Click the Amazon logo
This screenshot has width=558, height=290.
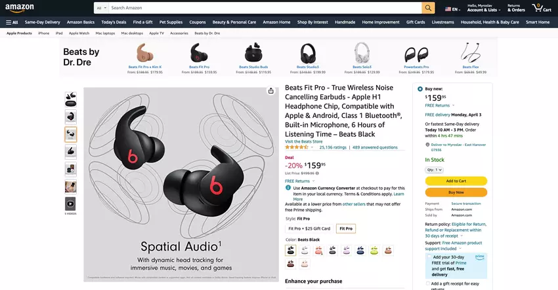tap(20, 8)
